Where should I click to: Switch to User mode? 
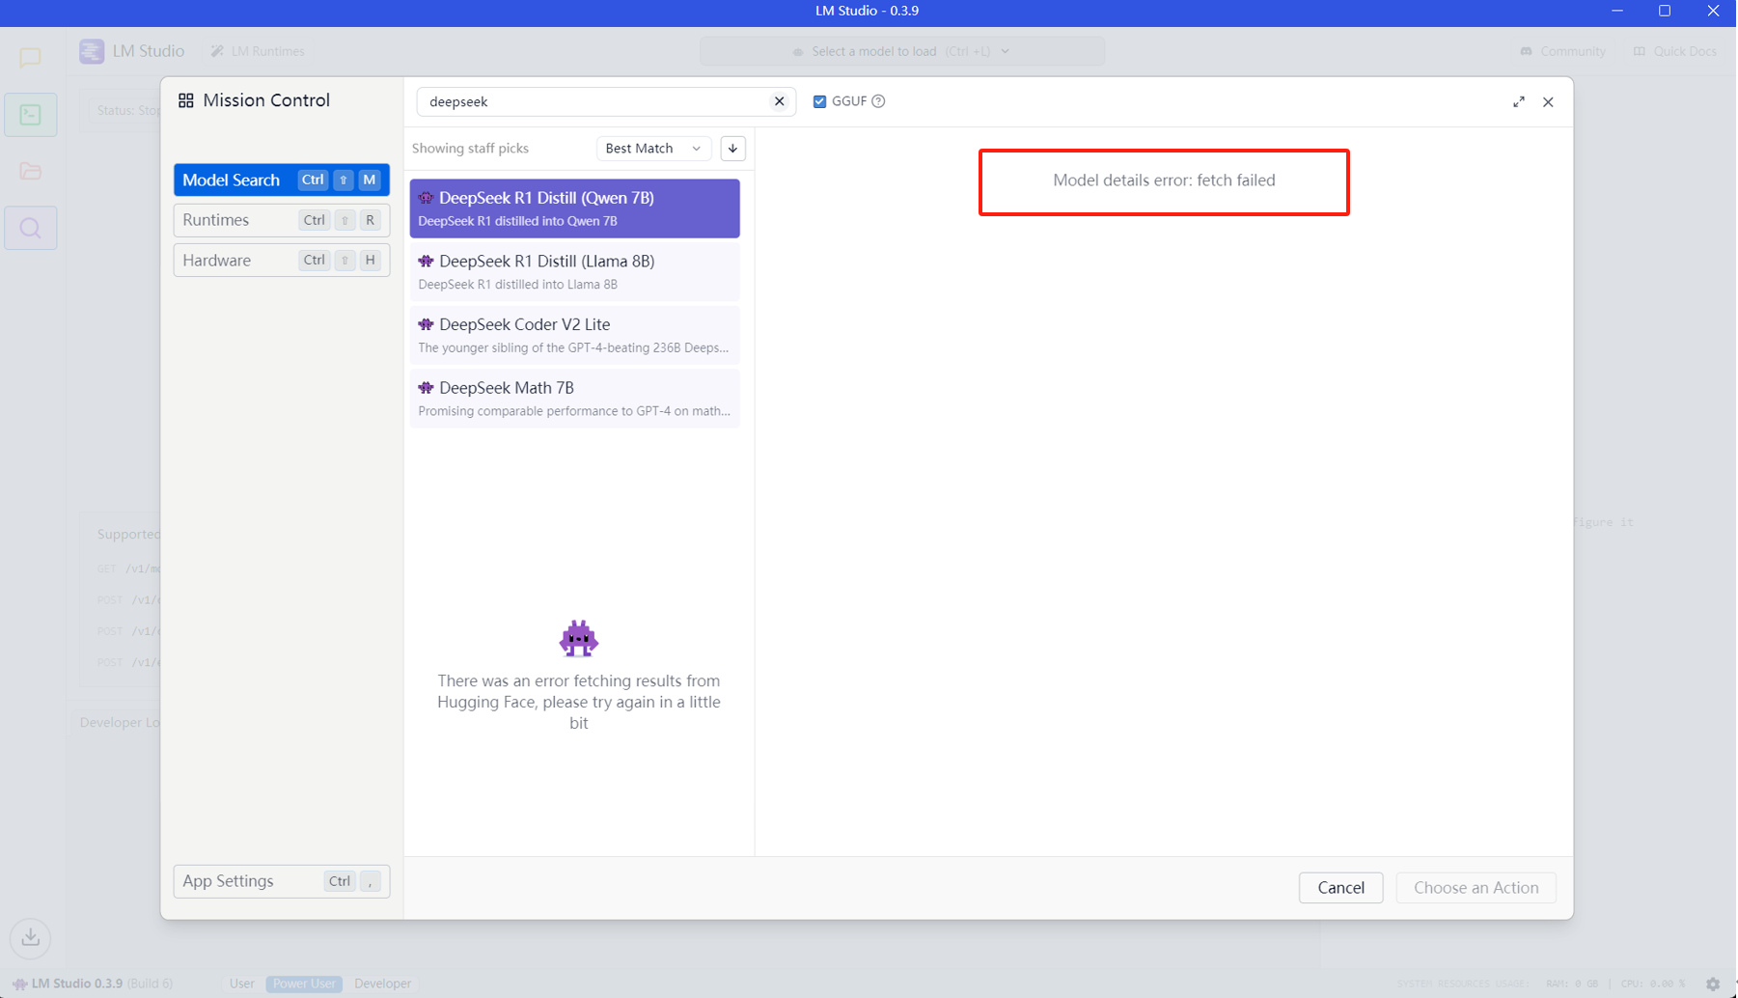point(242,984)
